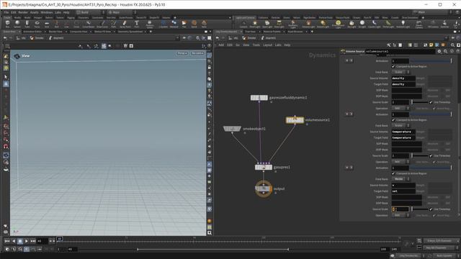
Task: Open Operation dropdown for vel source
Action: (400, 215)
